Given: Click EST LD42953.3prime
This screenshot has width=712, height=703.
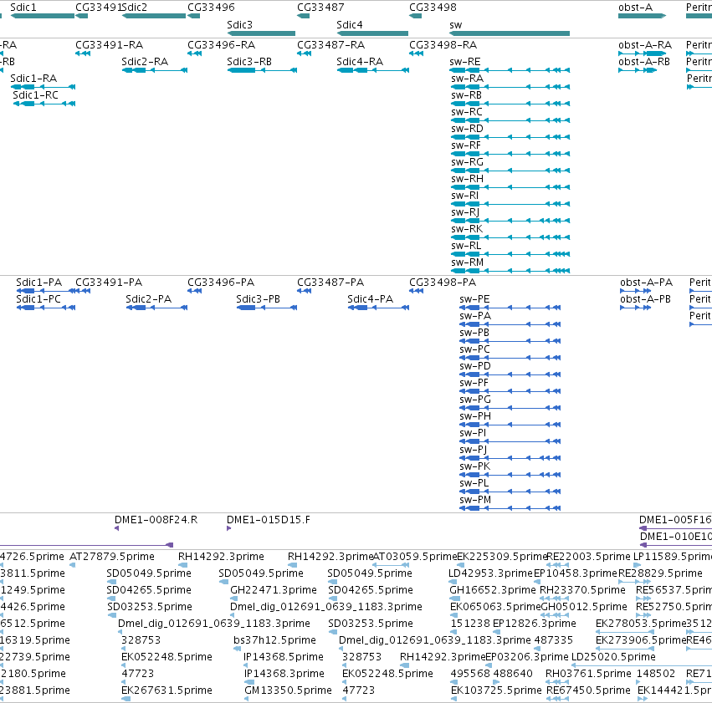Looking at the screenshot, I should (x=453, y=582).
